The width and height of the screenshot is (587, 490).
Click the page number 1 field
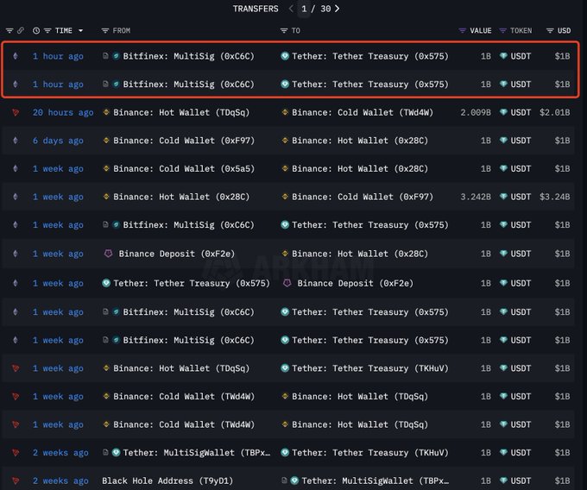304,9
